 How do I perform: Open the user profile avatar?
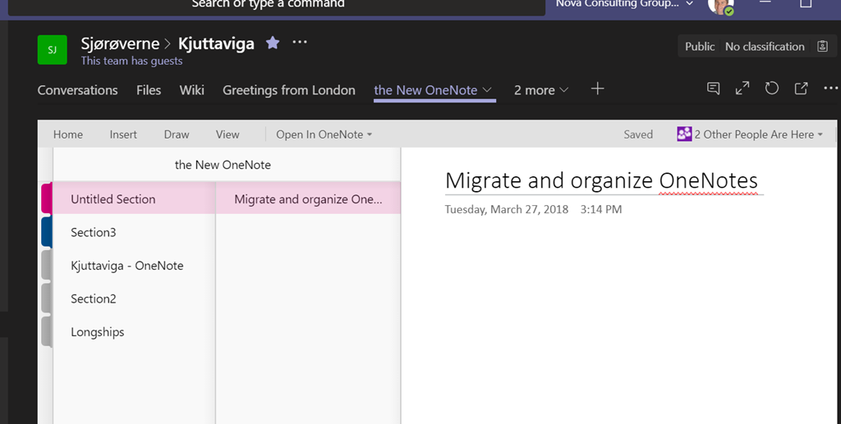(x=720, y=6)
